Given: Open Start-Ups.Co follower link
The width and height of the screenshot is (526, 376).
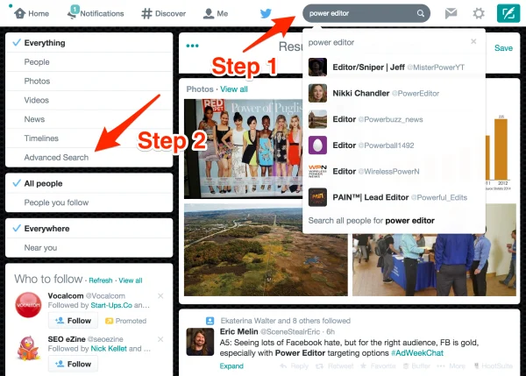Looking at the screenshot, I should pos(111,305).
